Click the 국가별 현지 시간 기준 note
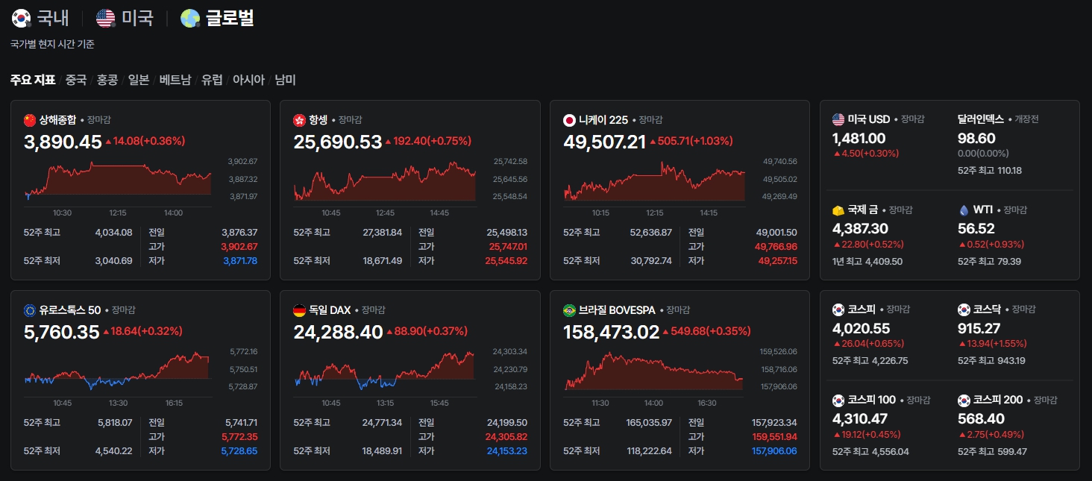 point(53,44)
